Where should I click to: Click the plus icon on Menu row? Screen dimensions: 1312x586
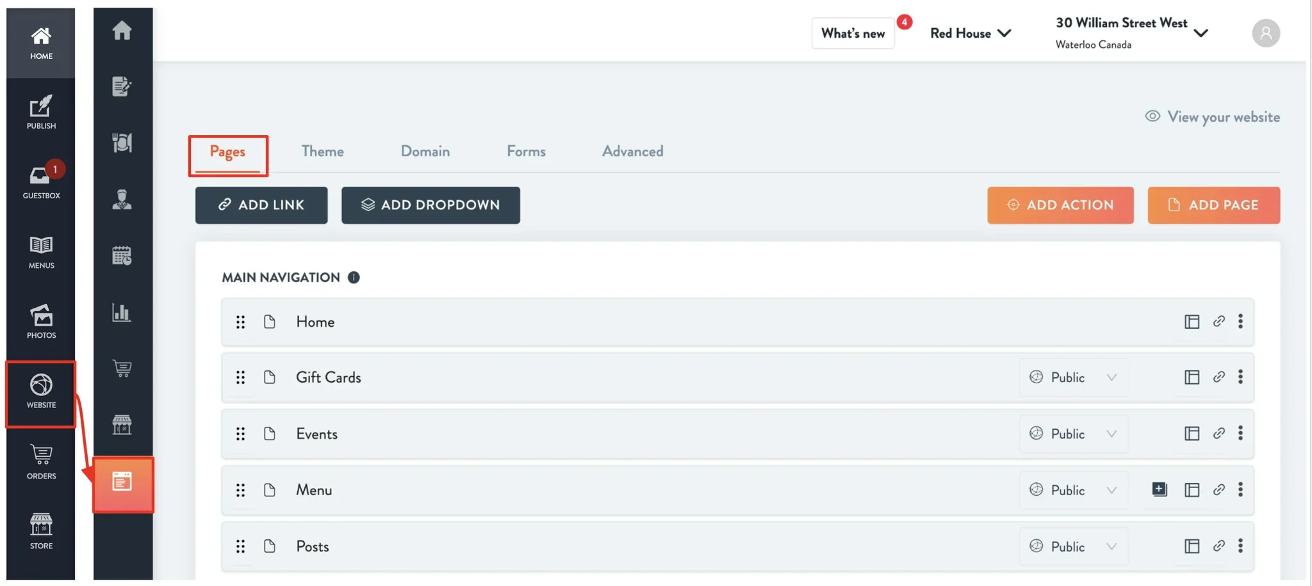1159,489
